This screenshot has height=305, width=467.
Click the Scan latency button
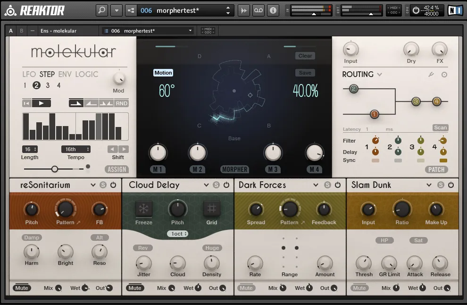(x=441, y=127)
